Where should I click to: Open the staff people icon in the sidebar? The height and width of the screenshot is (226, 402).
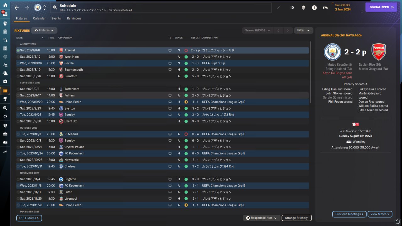[5, 65]
